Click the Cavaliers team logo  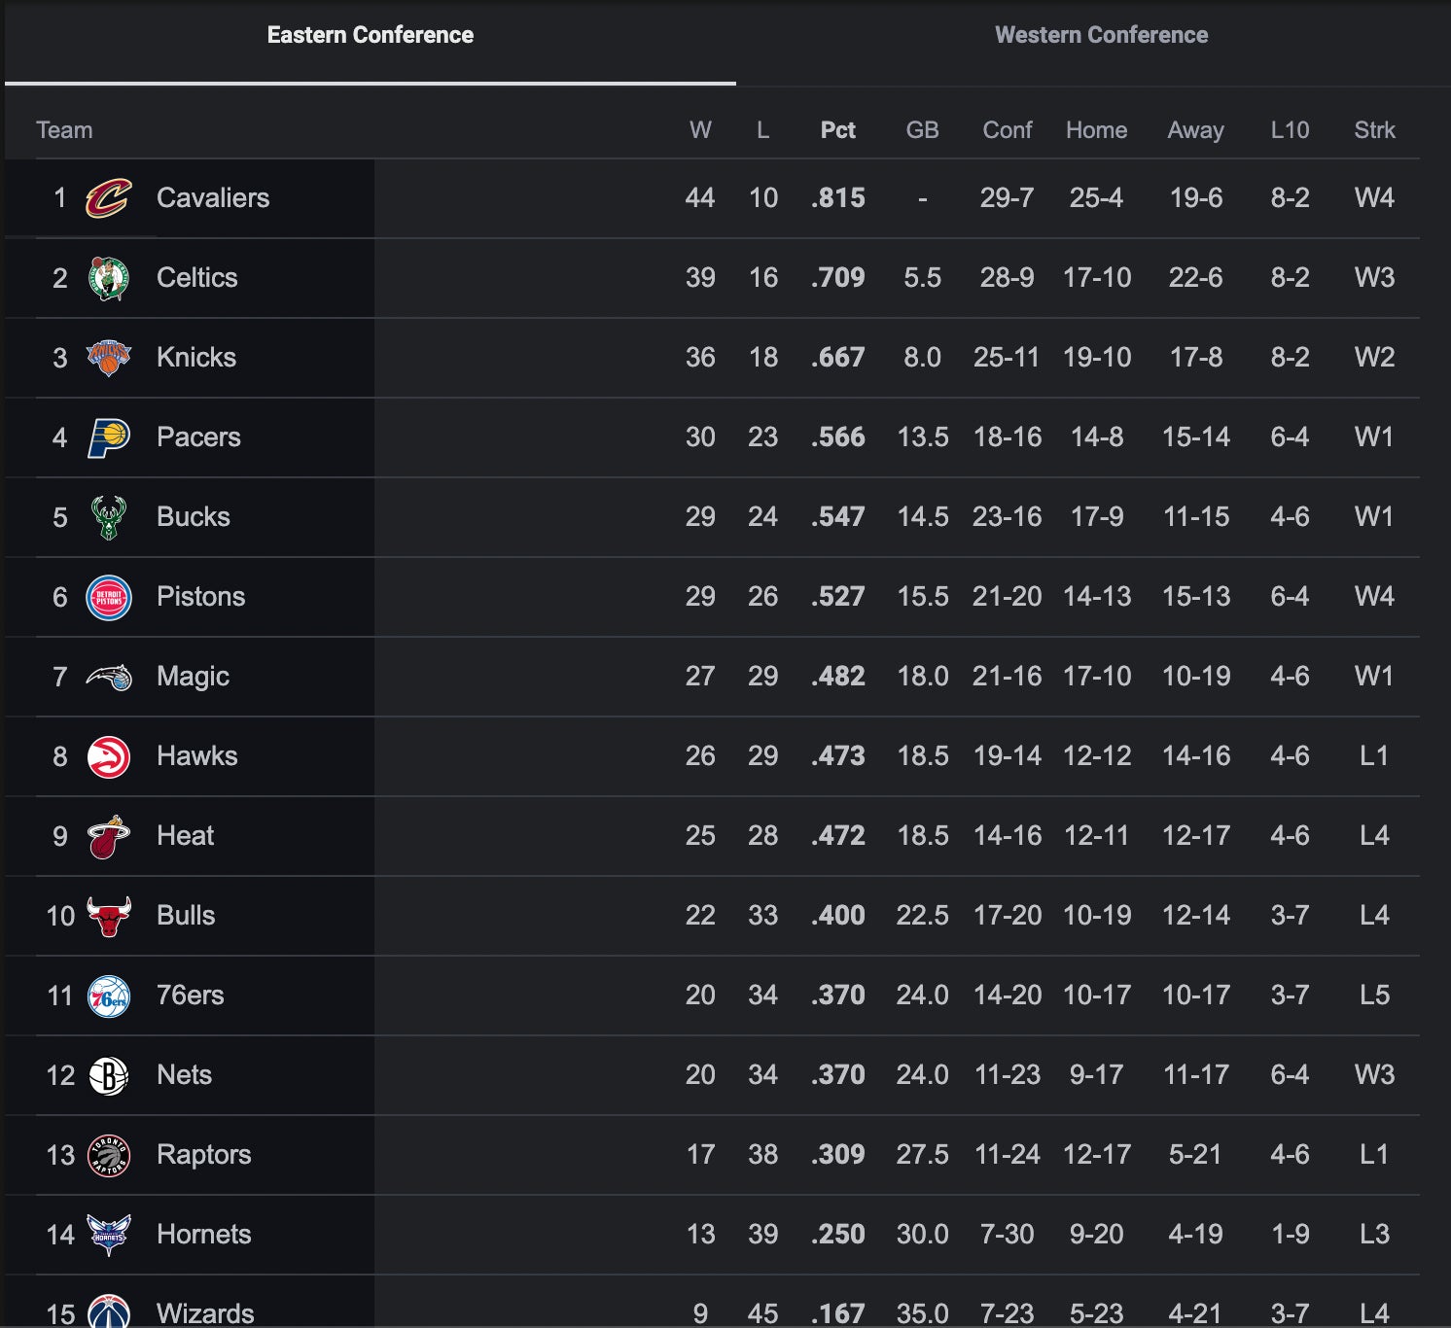pyautogui.click(x=108, y=198)
